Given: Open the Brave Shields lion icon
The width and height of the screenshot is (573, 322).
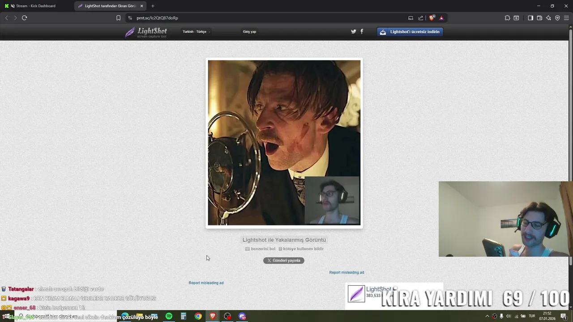Looking at the screenshot, I should coord(432,18).
